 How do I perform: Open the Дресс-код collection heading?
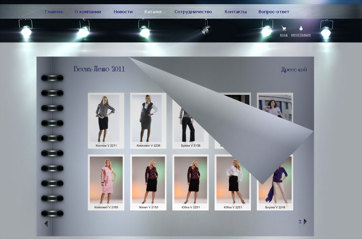coord(294,70)
